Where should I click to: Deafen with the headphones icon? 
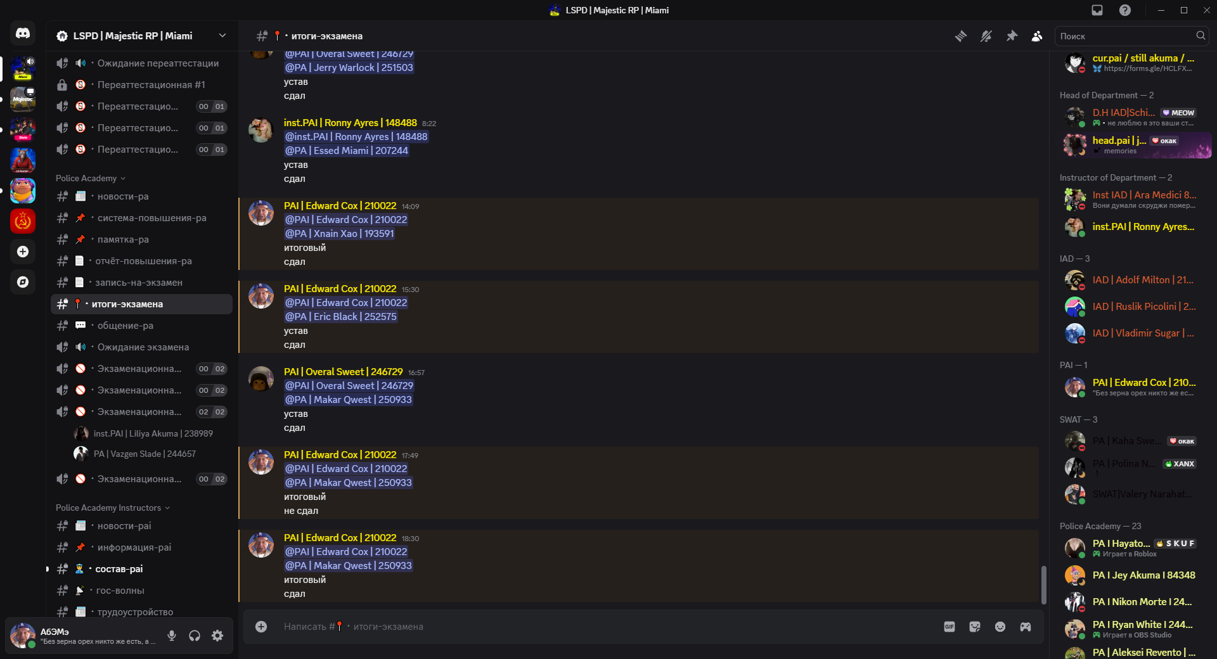click(x=195, y=636)
